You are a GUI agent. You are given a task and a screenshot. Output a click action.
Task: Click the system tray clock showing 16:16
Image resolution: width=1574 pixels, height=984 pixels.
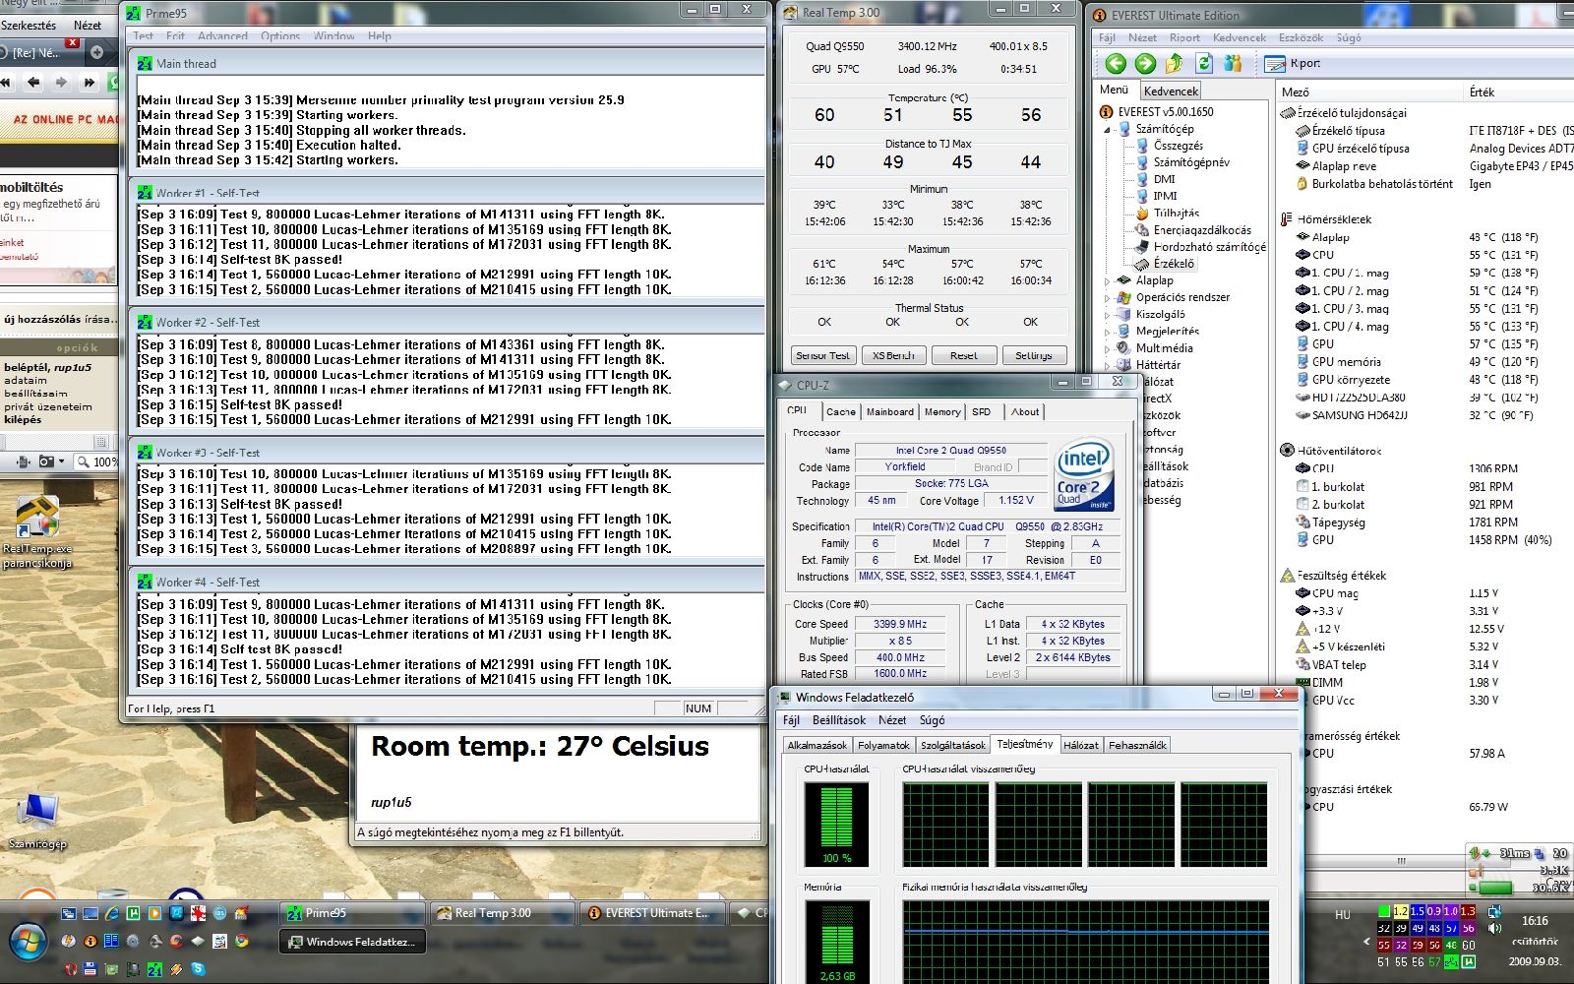[1535, 921]
